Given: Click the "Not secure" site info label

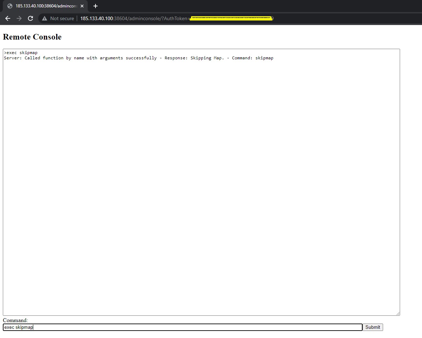Looking at the screenshot, I should [62, 18].
